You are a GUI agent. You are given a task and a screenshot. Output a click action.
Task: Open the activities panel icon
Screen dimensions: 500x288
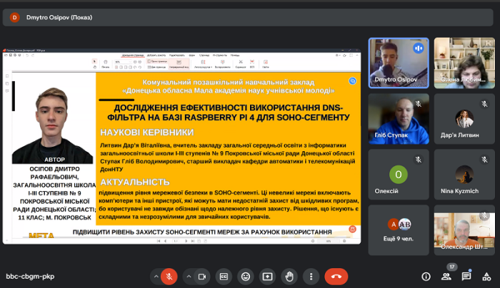coord(486,277)
